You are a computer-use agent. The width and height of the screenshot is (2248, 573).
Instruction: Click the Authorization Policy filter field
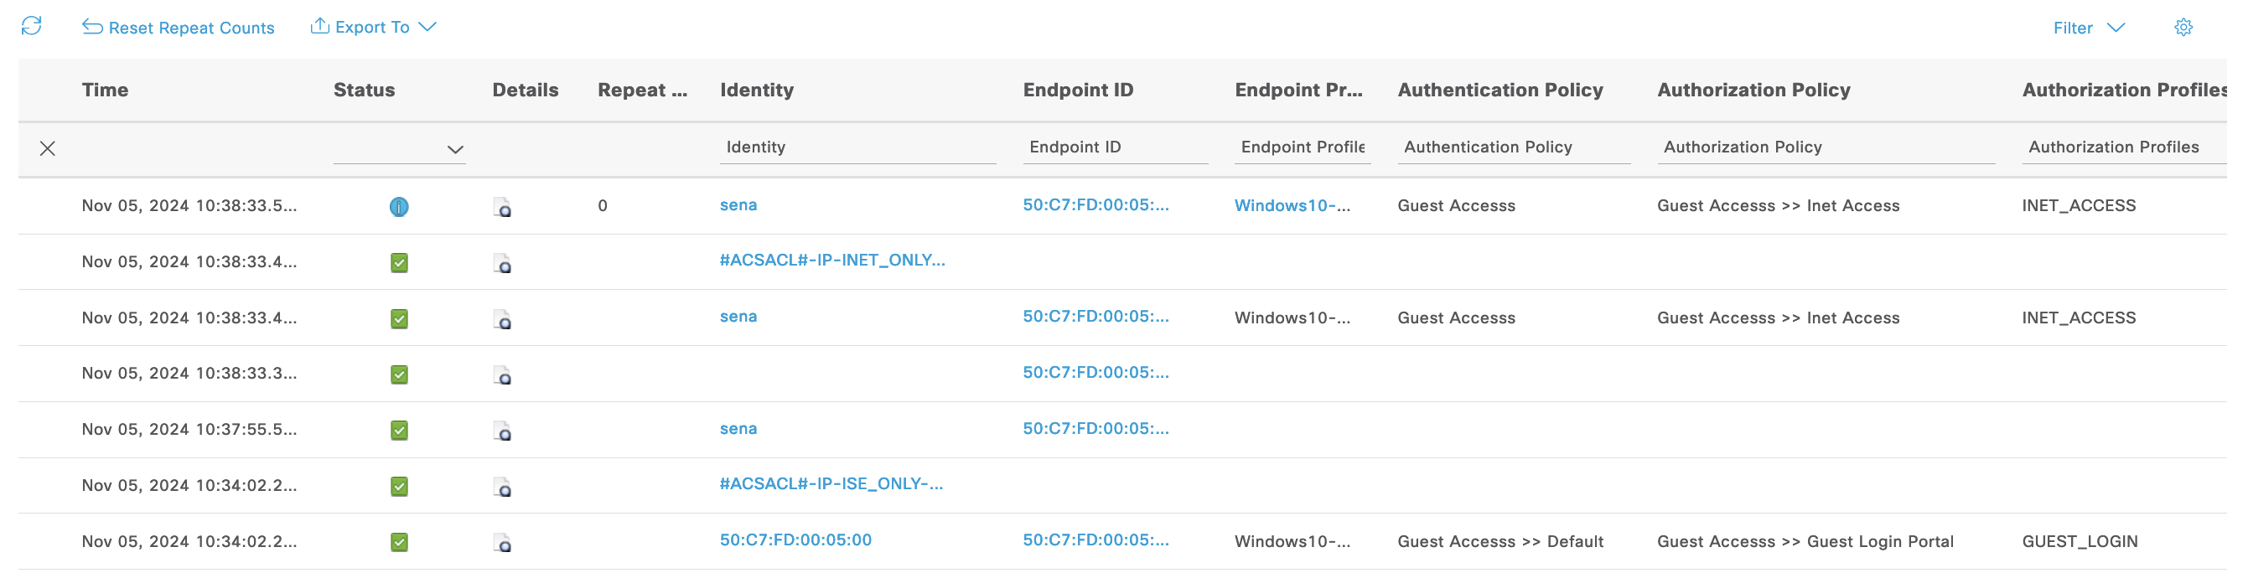[x=1824, y=147]
